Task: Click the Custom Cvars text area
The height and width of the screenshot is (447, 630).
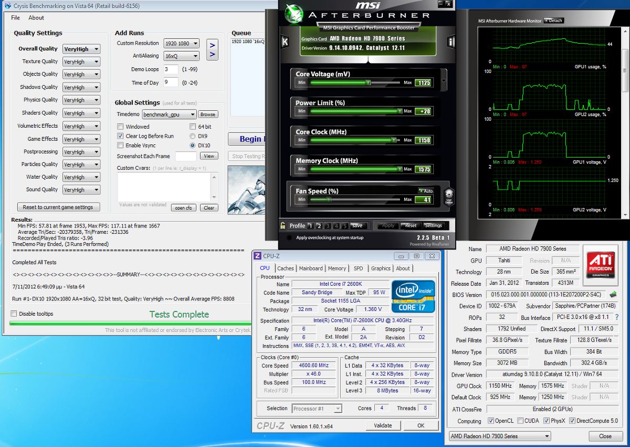Action: 167,188
